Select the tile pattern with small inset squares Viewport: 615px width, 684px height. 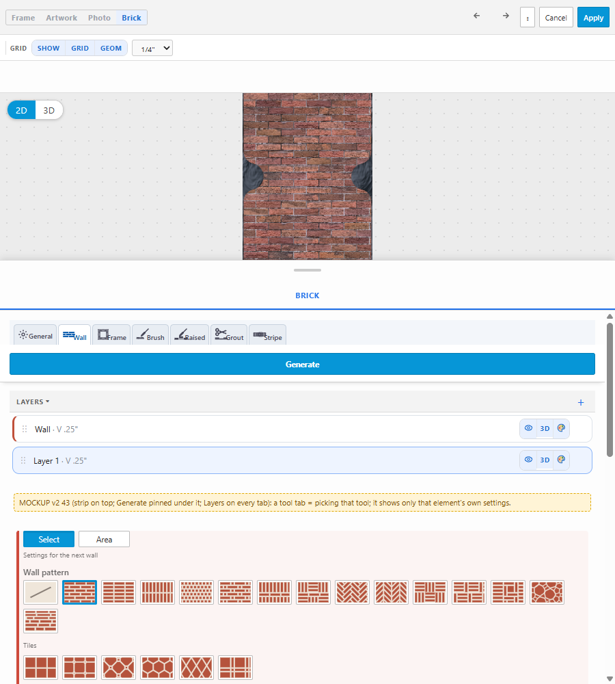click(x=79, y=668)
